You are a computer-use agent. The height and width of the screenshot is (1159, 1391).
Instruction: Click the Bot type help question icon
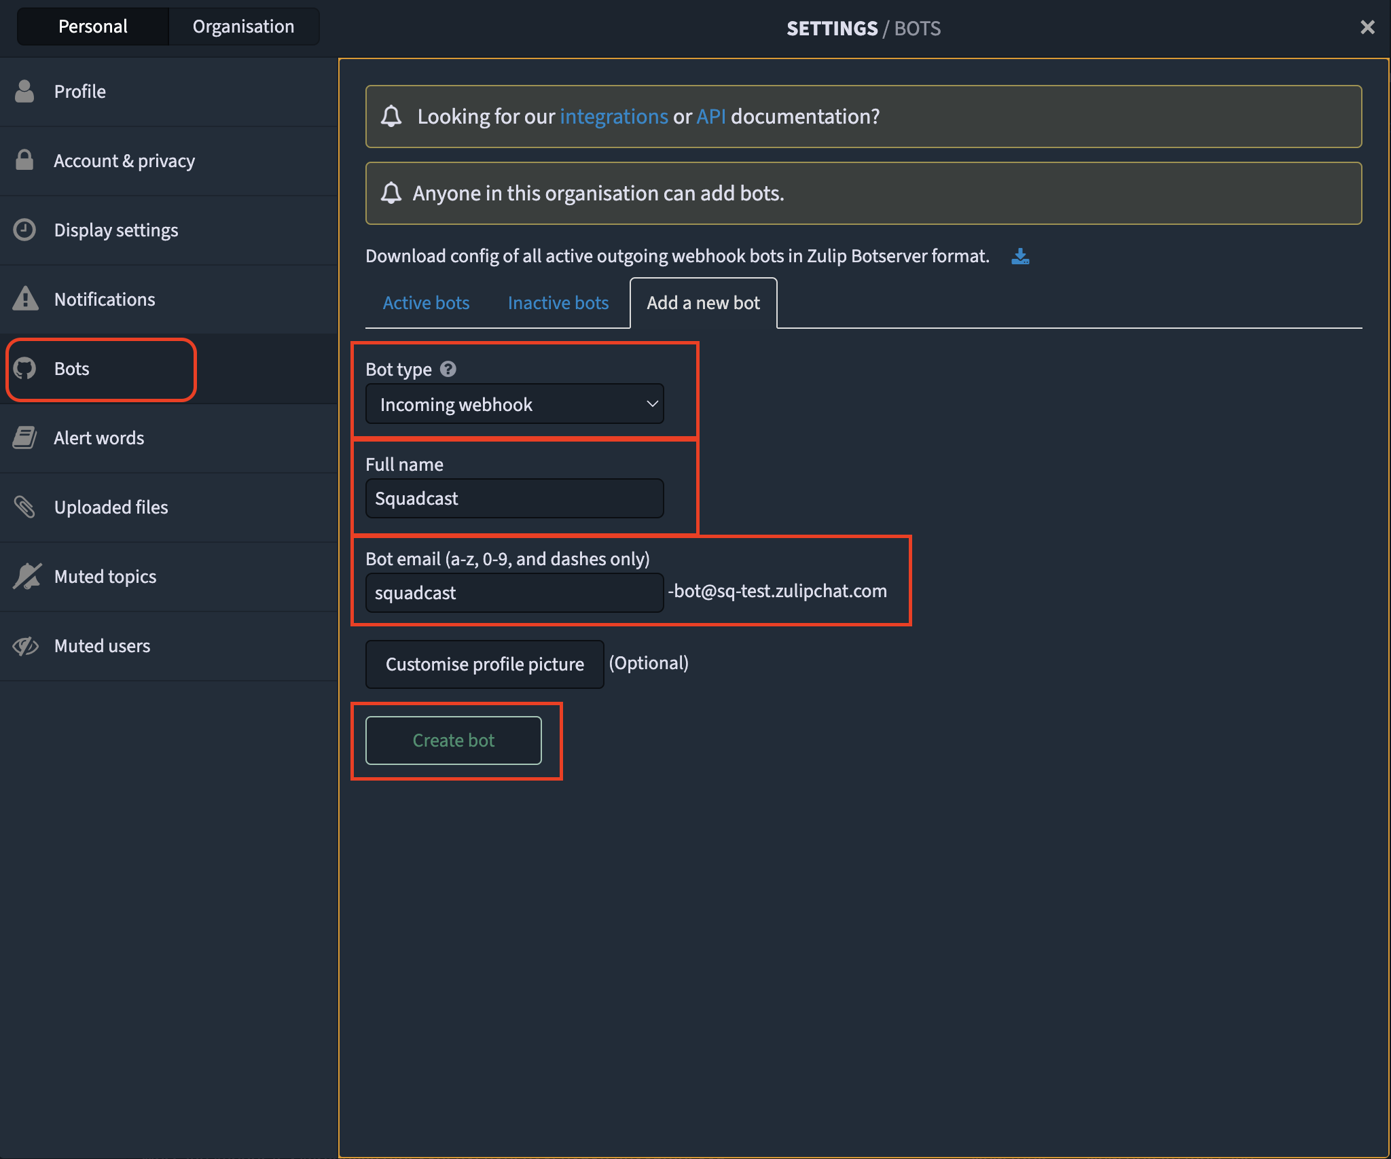click(448, 369)
